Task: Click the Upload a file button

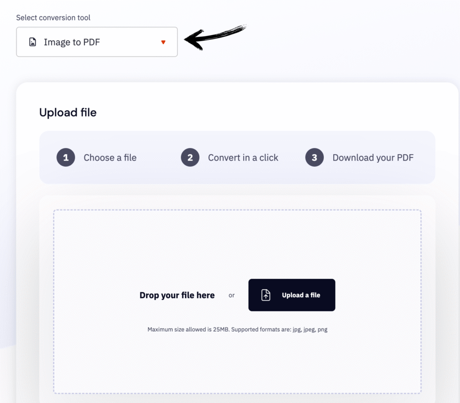Action: pos(291,295)
